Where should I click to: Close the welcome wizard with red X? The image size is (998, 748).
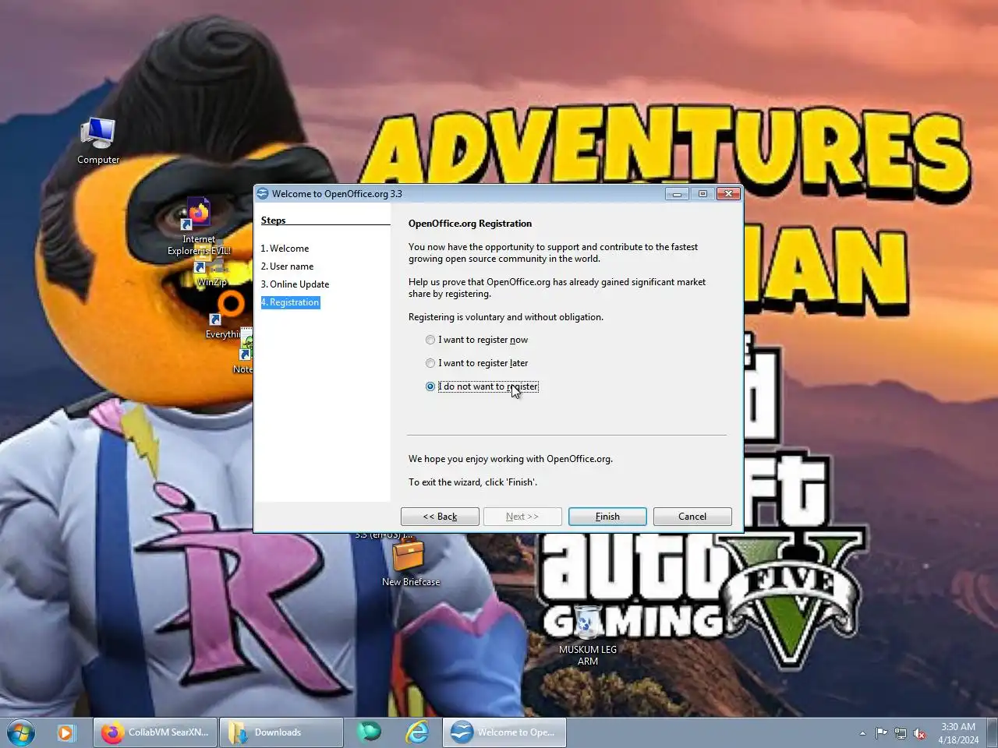pyautogui.click(x=728, y=194)
